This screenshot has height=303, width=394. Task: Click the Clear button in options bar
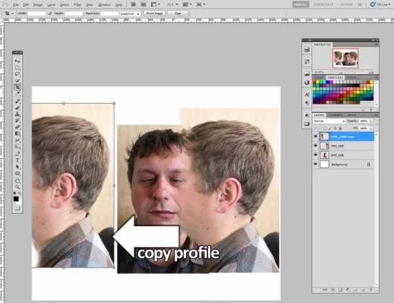[x=178, y=13]
